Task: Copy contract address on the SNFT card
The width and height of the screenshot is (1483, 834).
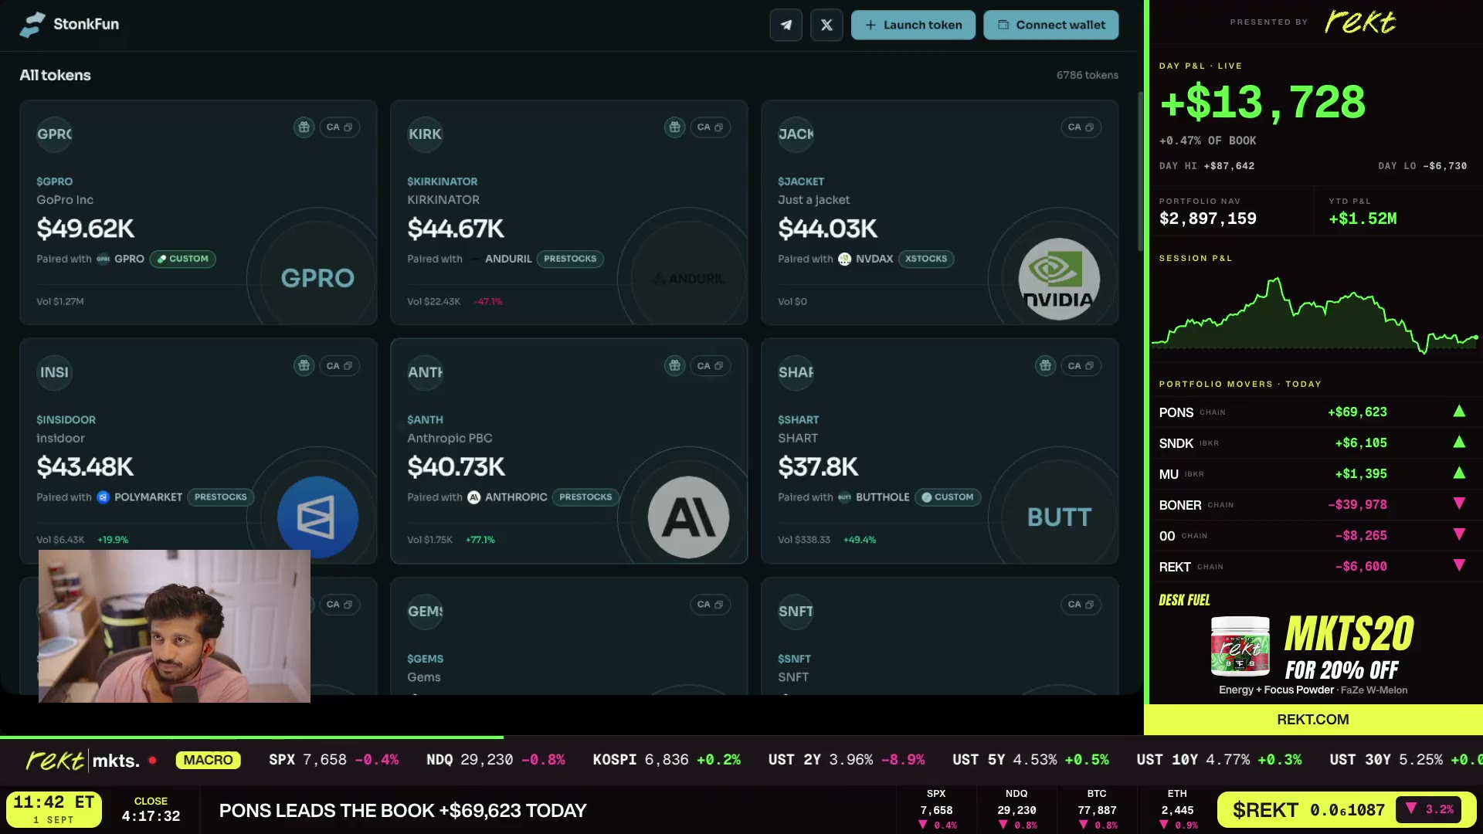Action: (x=1081, y=605)
